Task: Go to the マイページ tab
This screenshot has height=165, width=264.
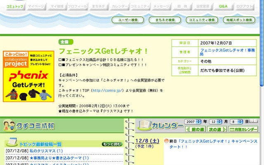Action: (x=36, y=7)
